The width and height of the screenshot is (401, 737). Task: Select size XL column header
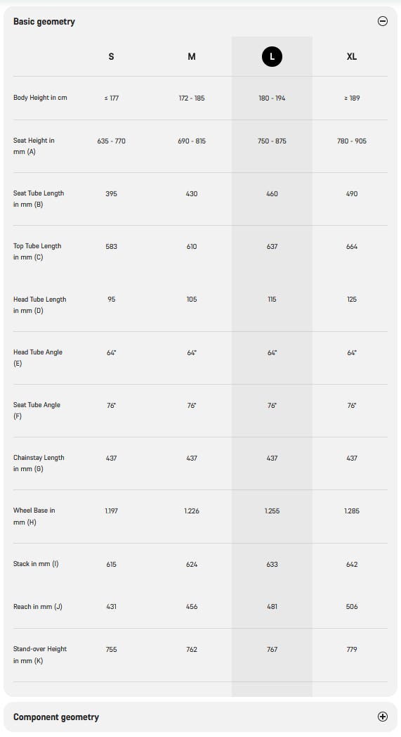(352, 56)
